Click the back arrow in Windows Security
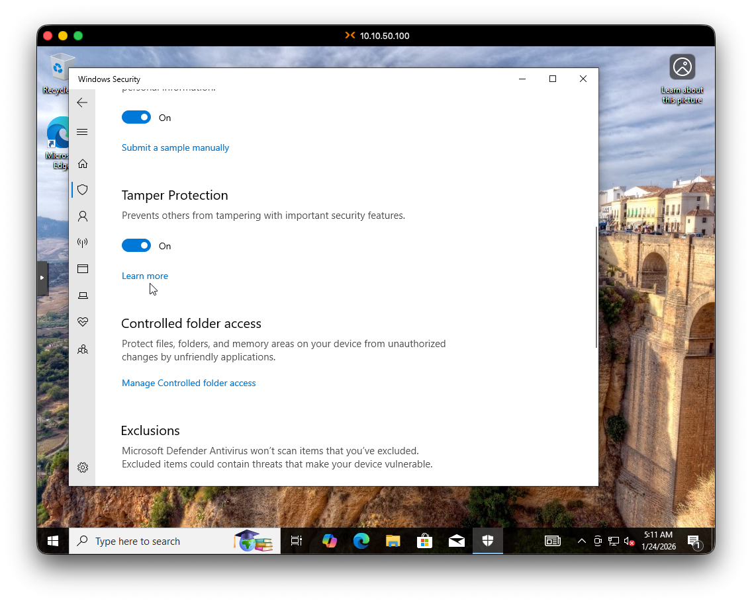Screen dimensions: 752x603 coord(82,102)
